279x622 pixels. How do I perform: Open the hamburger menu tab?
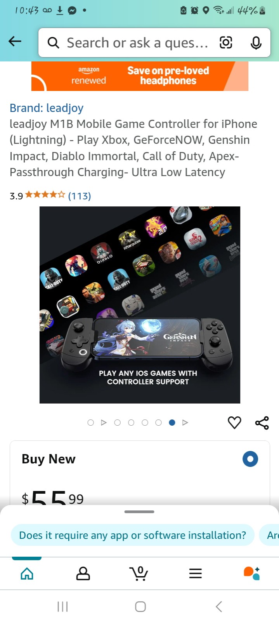pos(195,573)
